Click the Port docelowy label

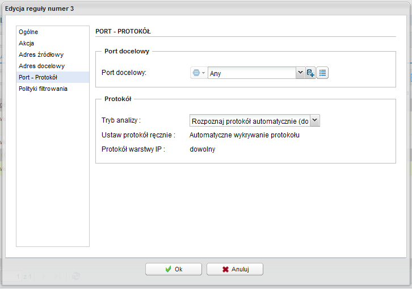[x=124, y=73]
